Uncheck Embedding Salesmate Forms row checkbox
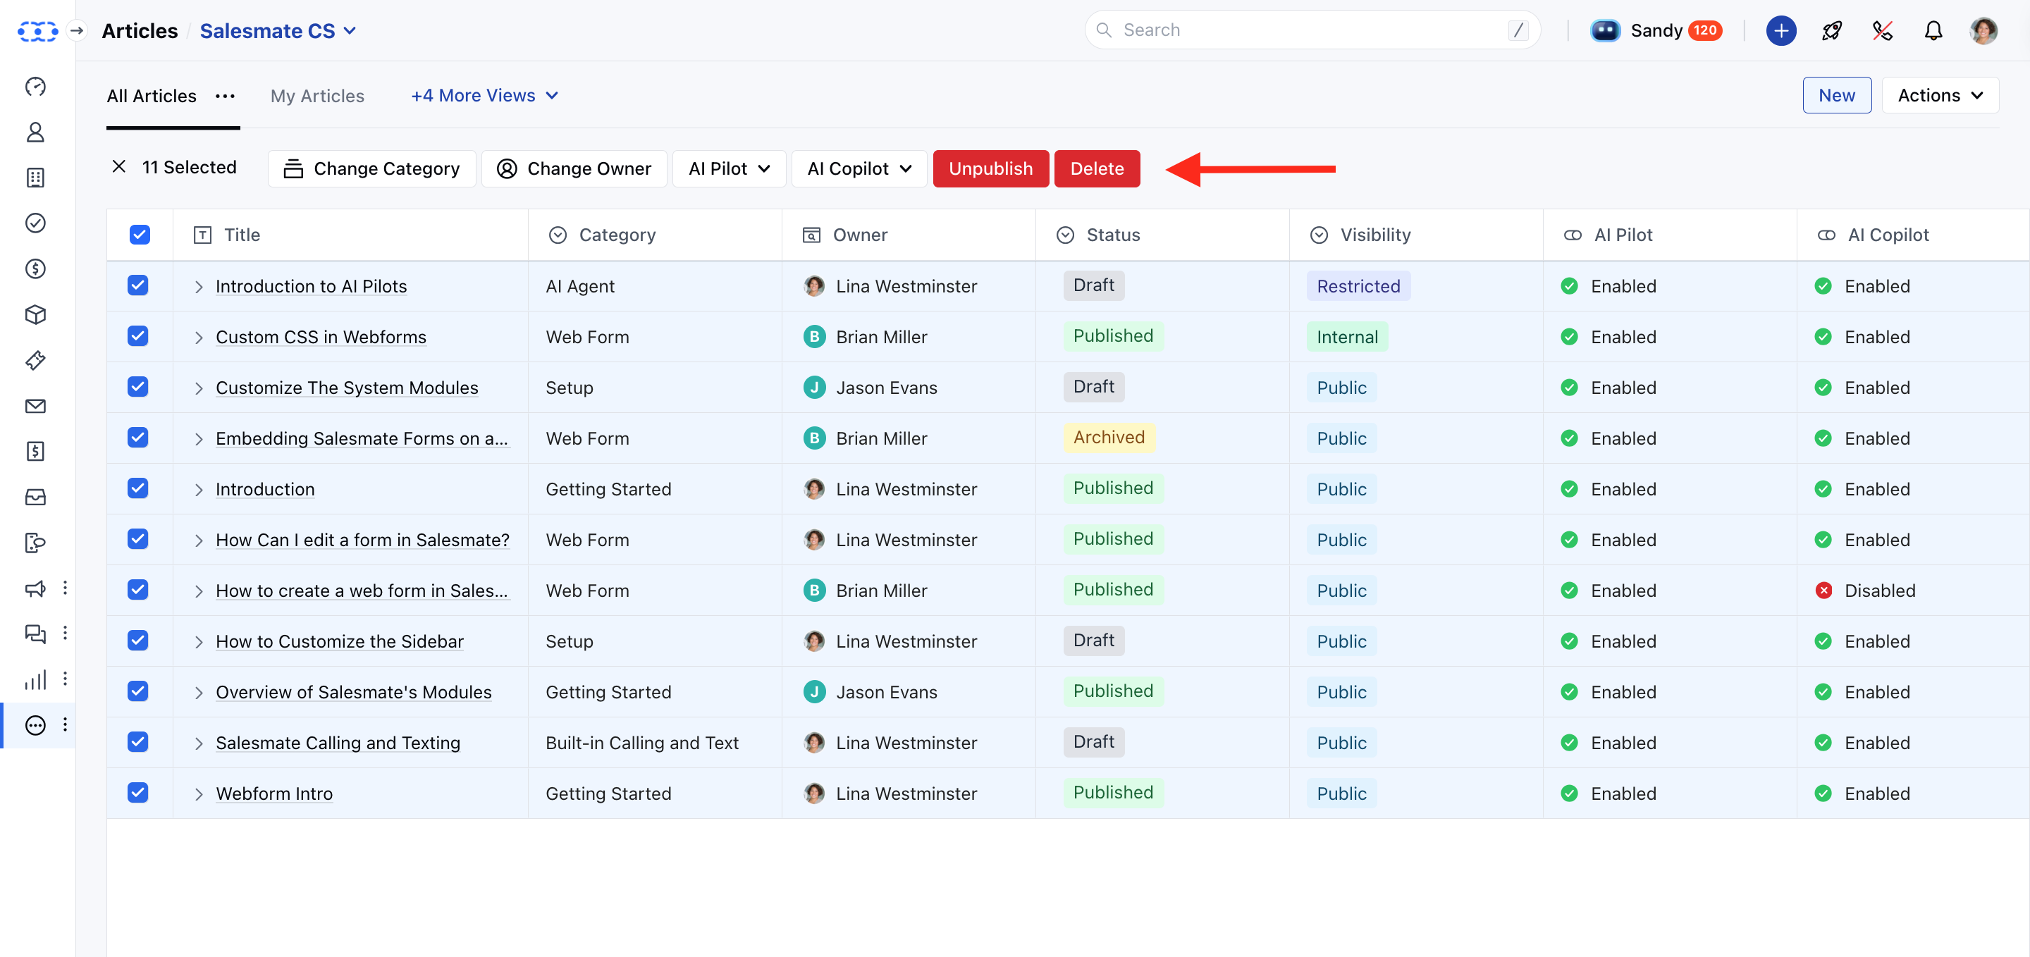Screen dimensions: 2030x957 [138, 437]
